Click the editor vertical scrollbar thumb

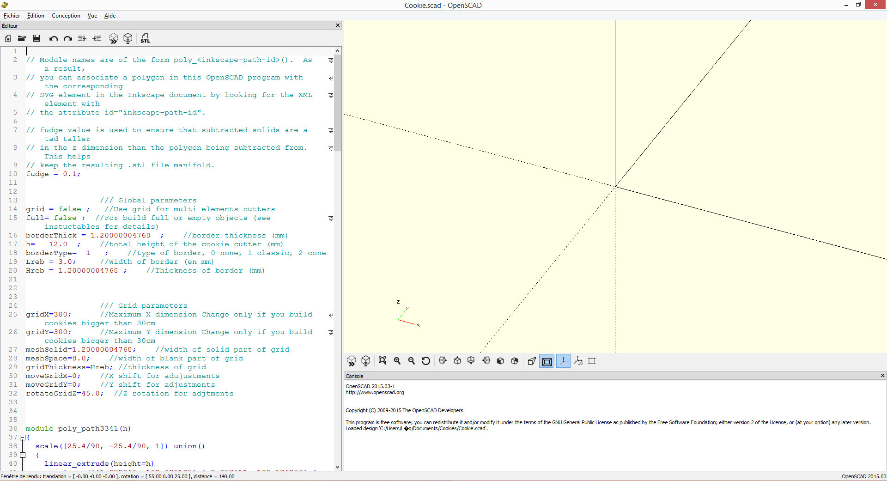click(337, 103)
